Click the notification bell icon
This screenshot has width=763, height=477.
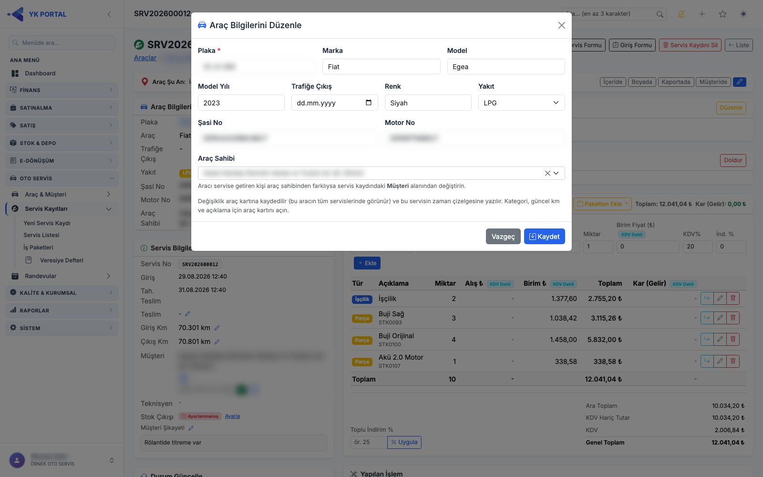[x=681, y=14]
